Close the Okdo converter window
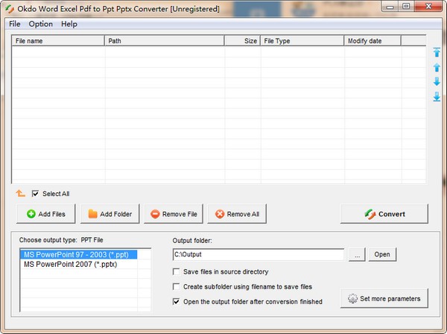 (428, 7)
